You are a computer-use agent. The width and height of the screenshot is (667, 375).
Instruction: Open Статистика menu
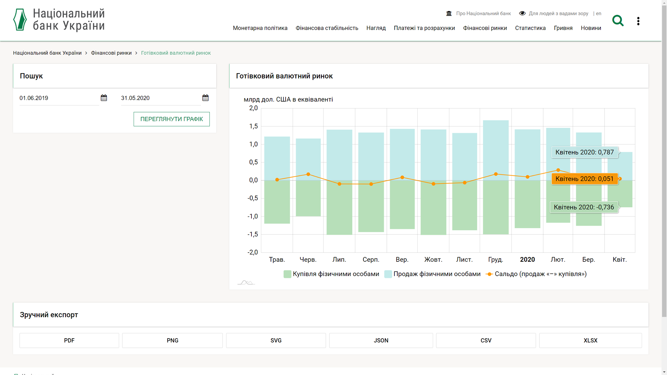530,28
